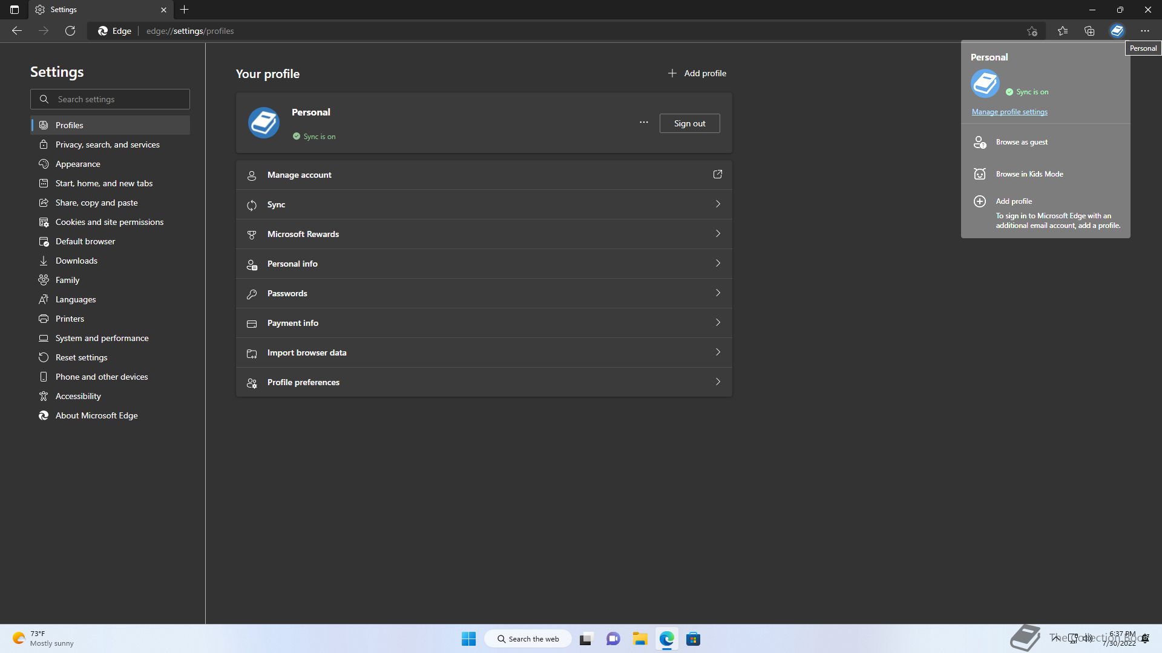This screenshot has height=653, width=1162.
Task: Open Settings and more ellipsis menu
Action: tap(1144, 31)
